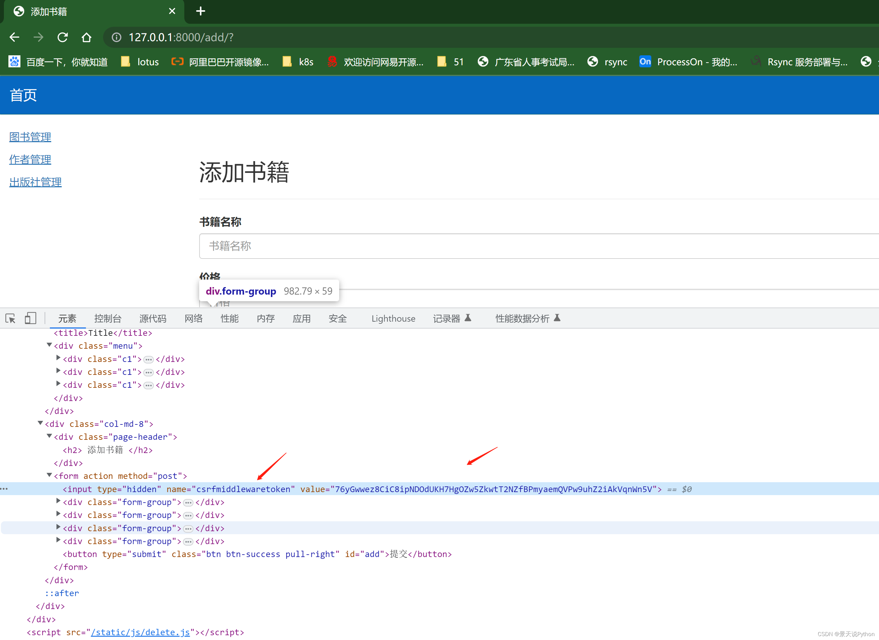Open the Lighthouse DevTools tab

pyautogui.click(x=393, y=318)
